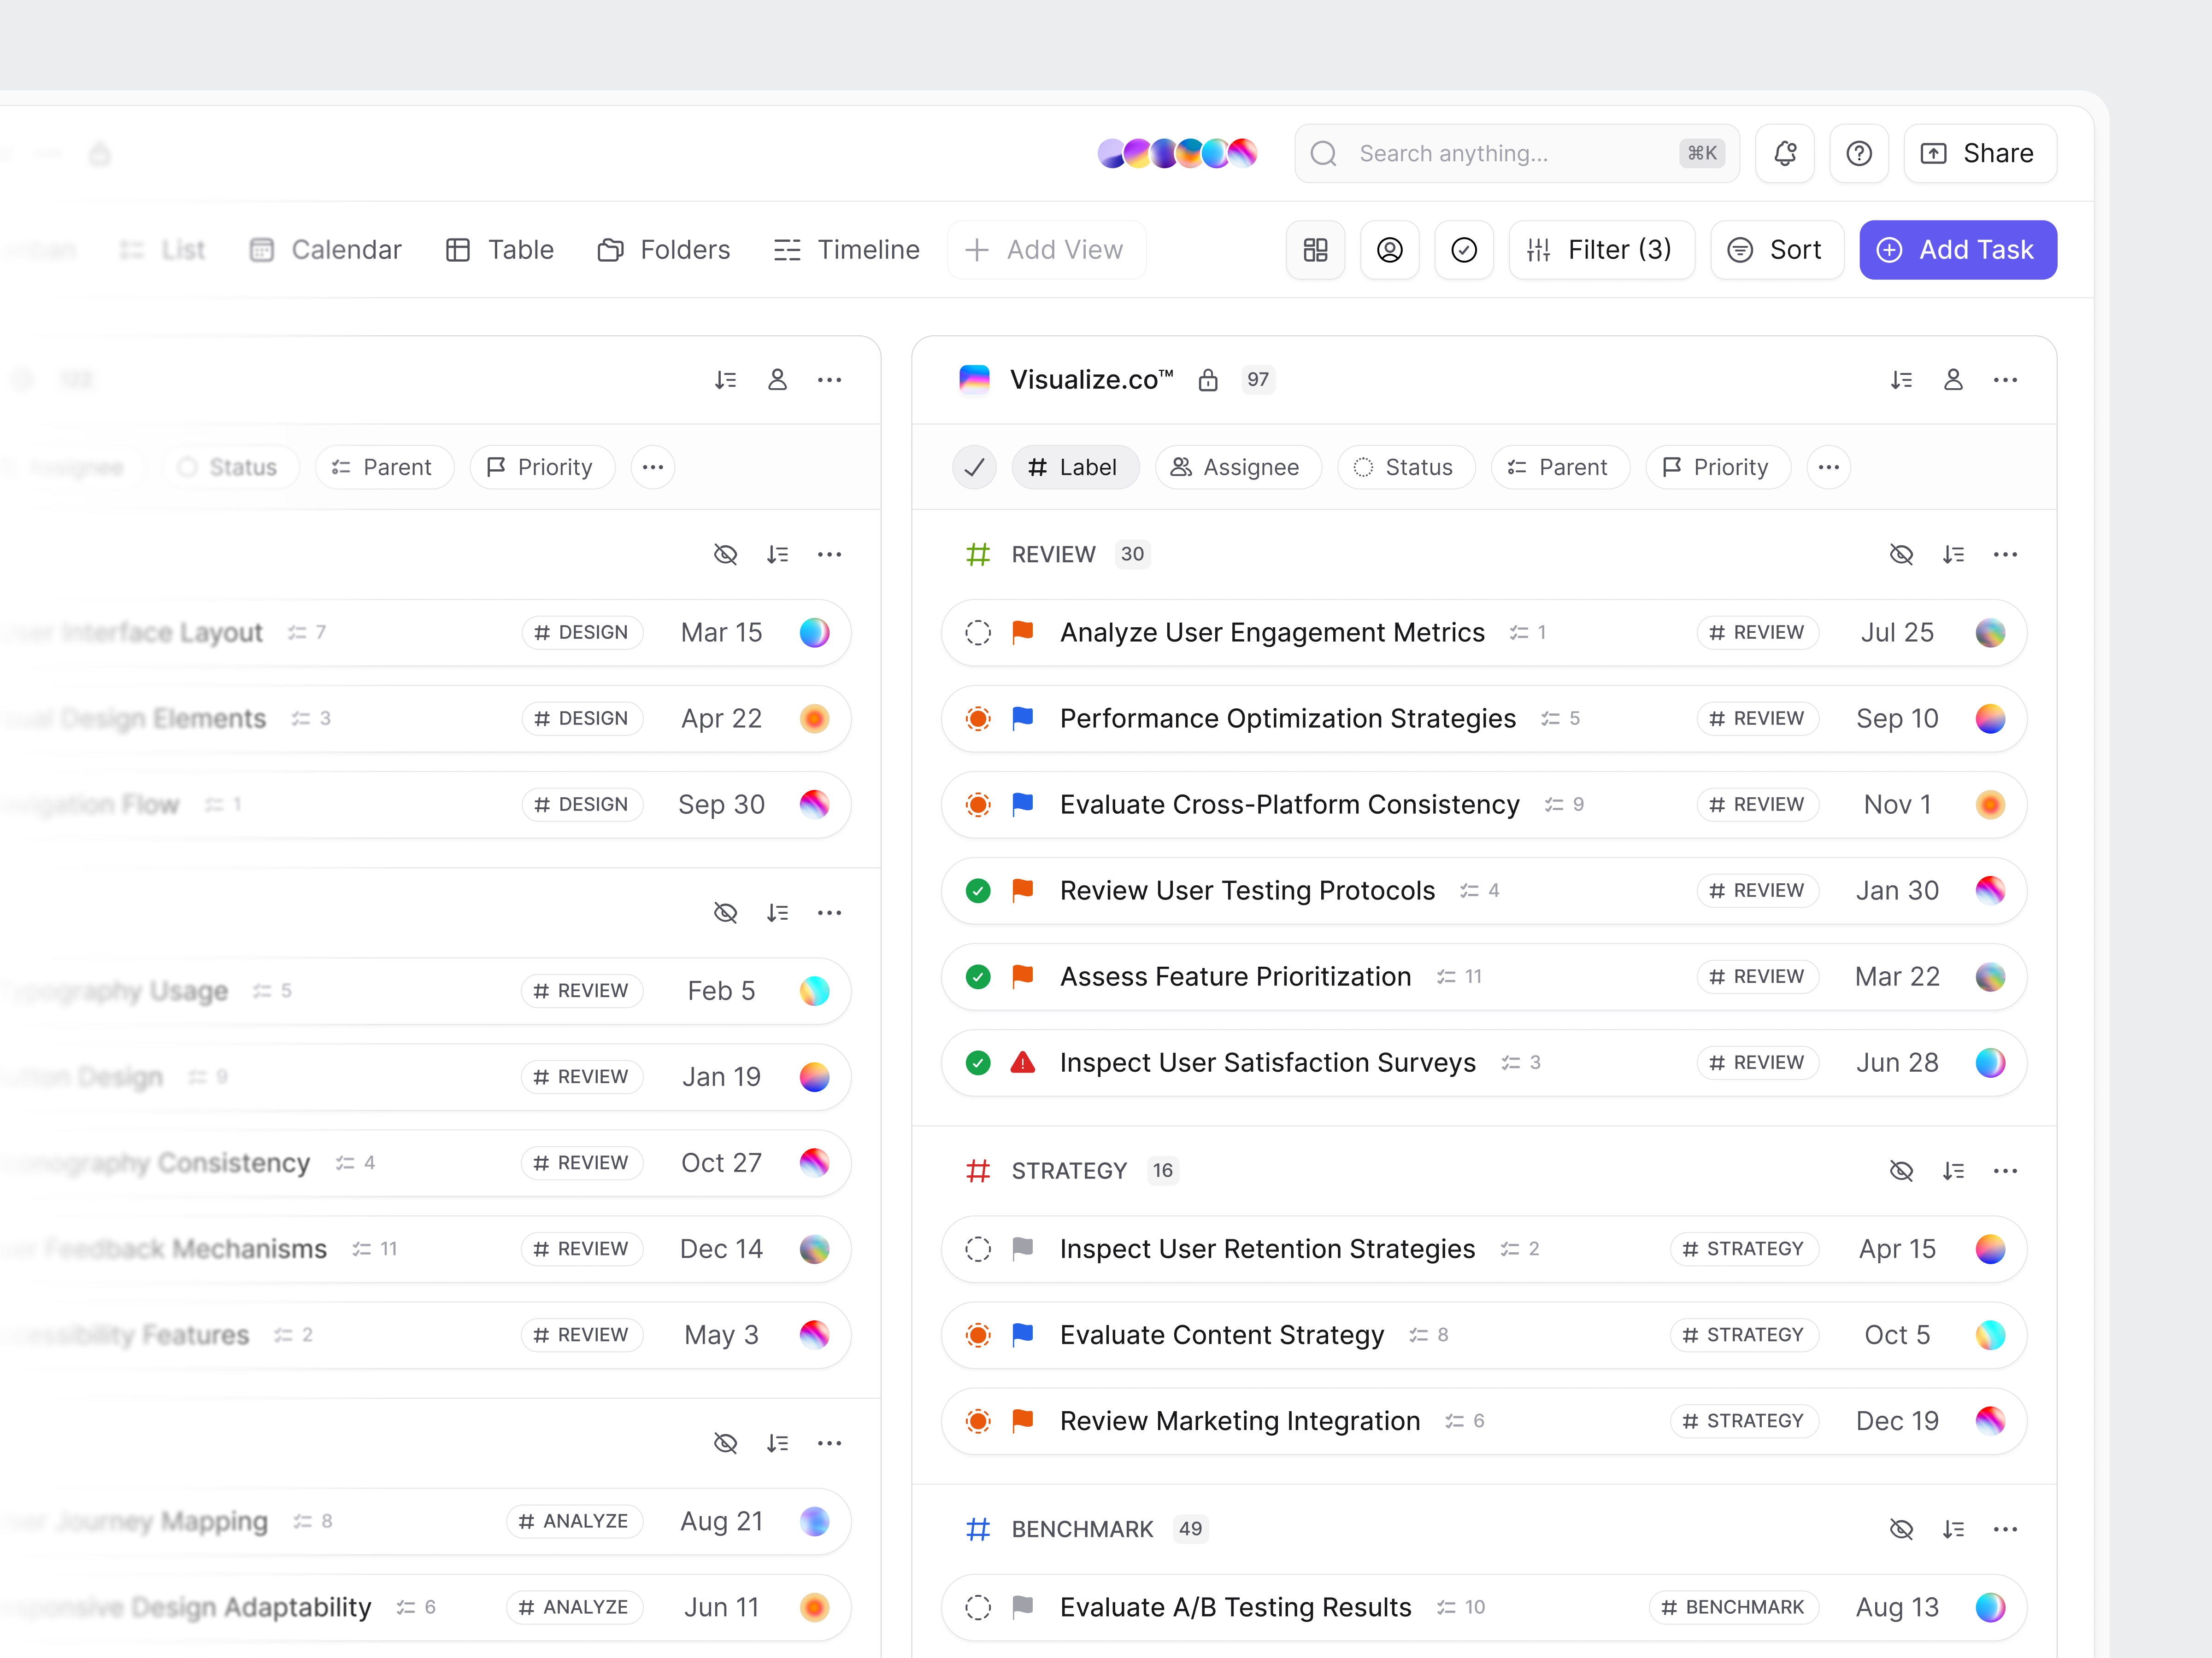Hide the REVIEW group with the eye icon
Screen dimensions: 2212x1658
[x=1901, y=555]
